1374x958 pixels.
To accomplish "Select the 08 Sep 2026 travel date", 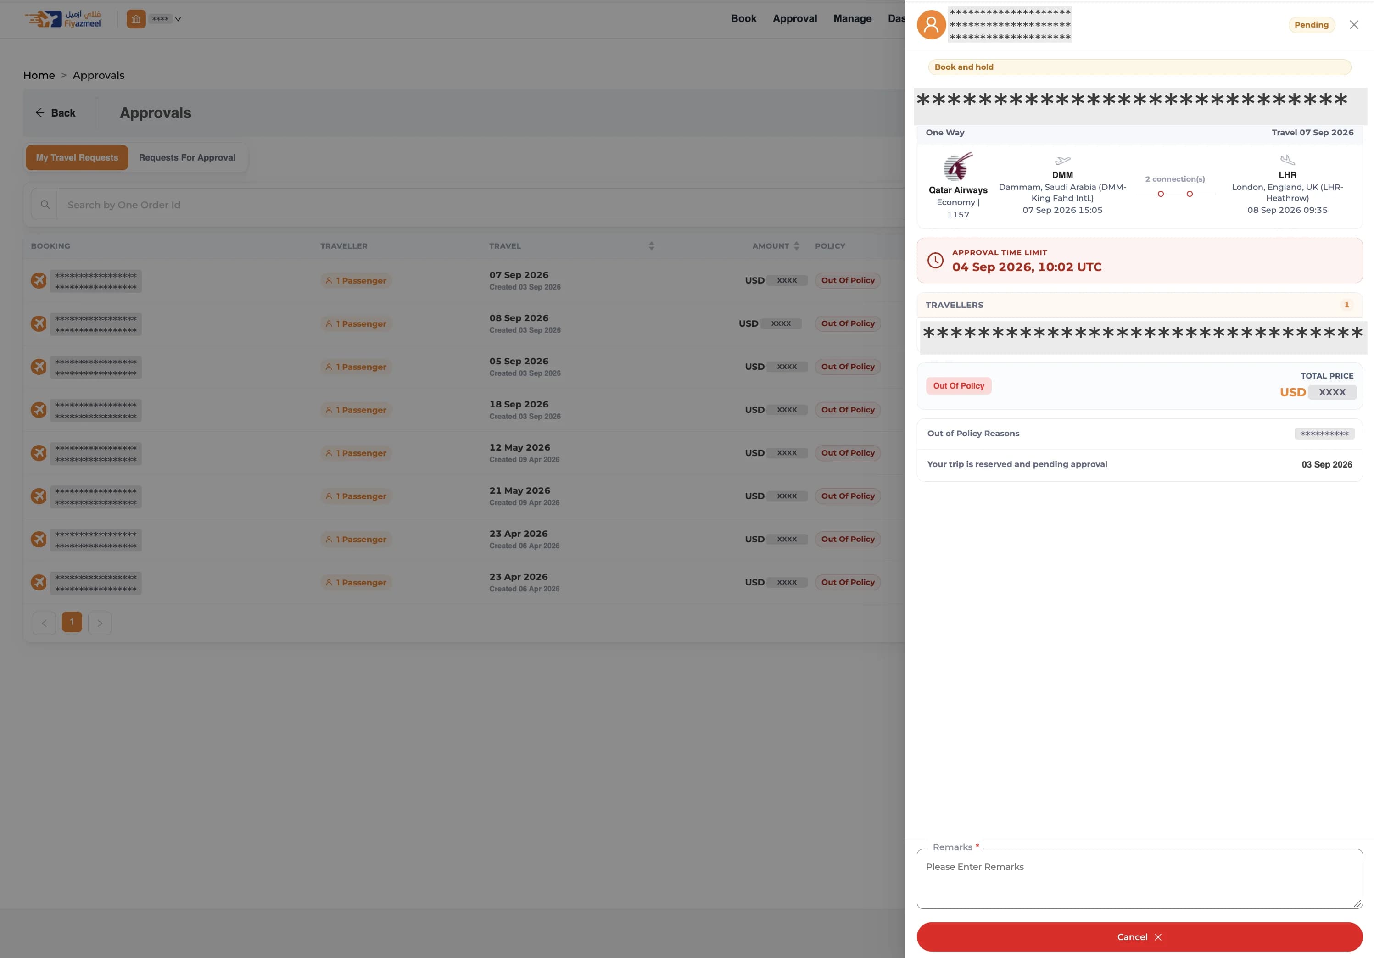I will [x=519, y=318].
